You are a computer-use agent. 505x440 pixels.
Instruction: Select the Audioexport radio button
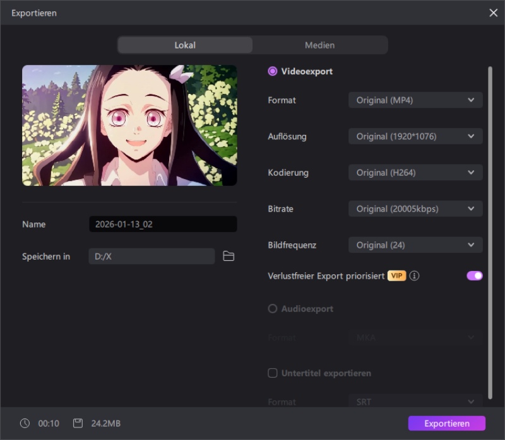tap(272, 308)
